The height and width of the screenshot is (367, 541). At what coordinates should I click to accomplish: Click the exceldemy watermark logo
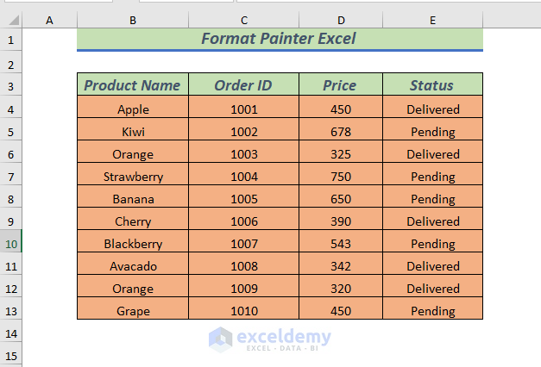click(221, 338)
